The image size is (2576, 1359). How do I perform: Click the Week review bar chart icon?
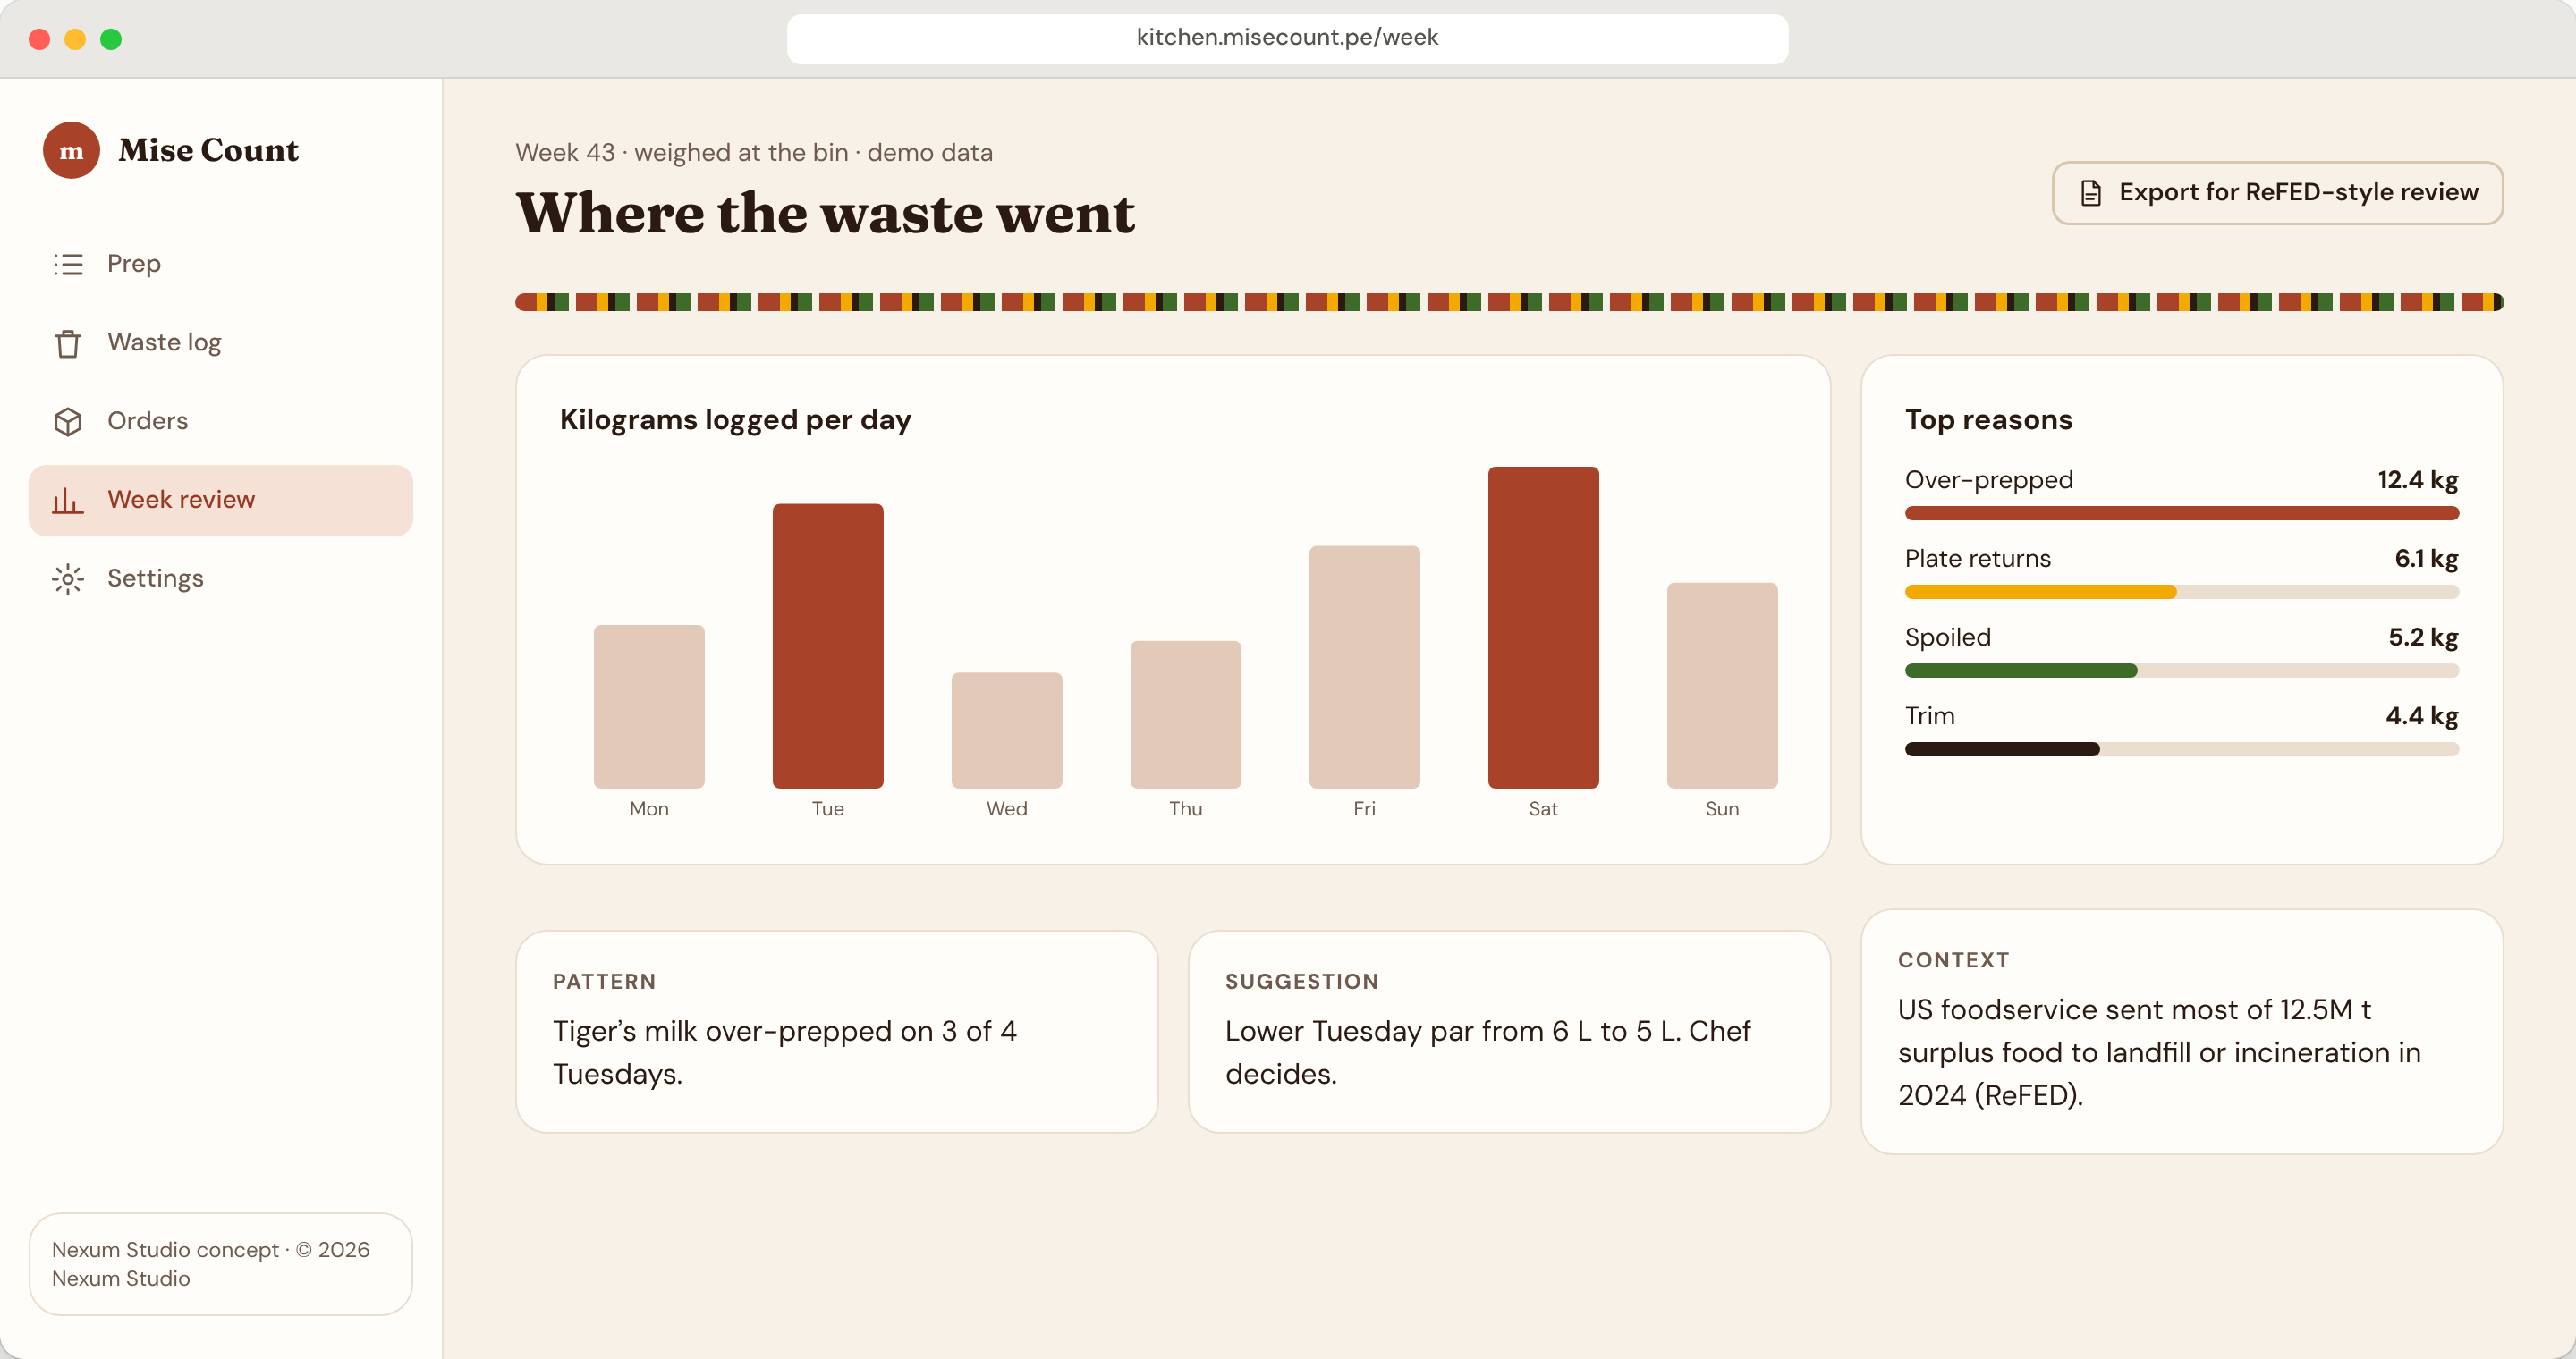click(68, 500)
